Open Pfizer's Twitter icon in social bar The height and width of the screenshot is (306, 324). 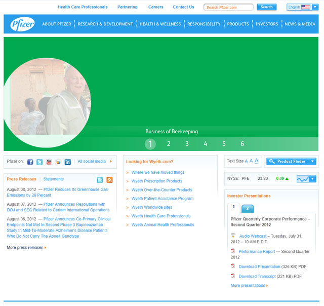[x=39, y=162]
